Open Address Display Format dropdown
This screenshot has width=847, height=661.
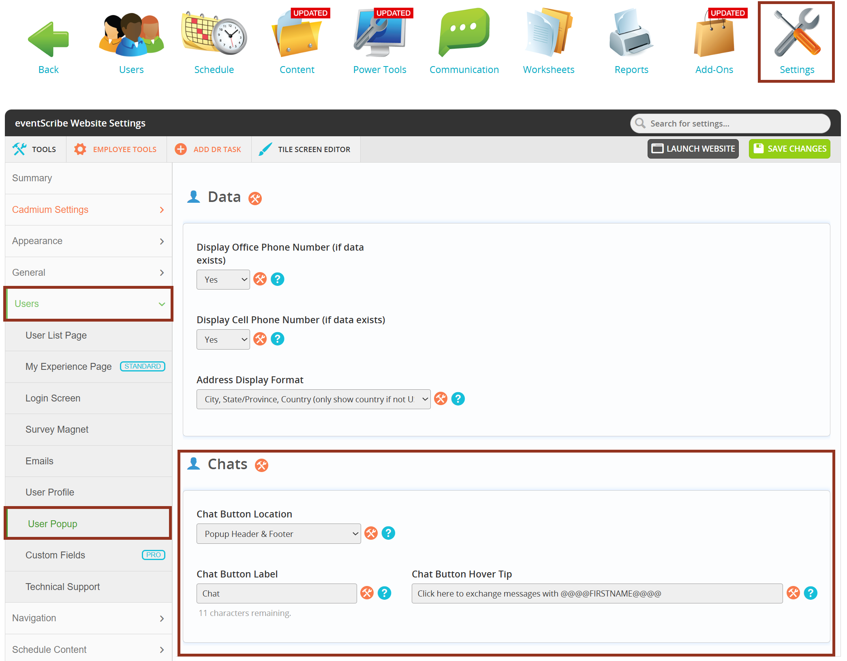pos(313,399)
